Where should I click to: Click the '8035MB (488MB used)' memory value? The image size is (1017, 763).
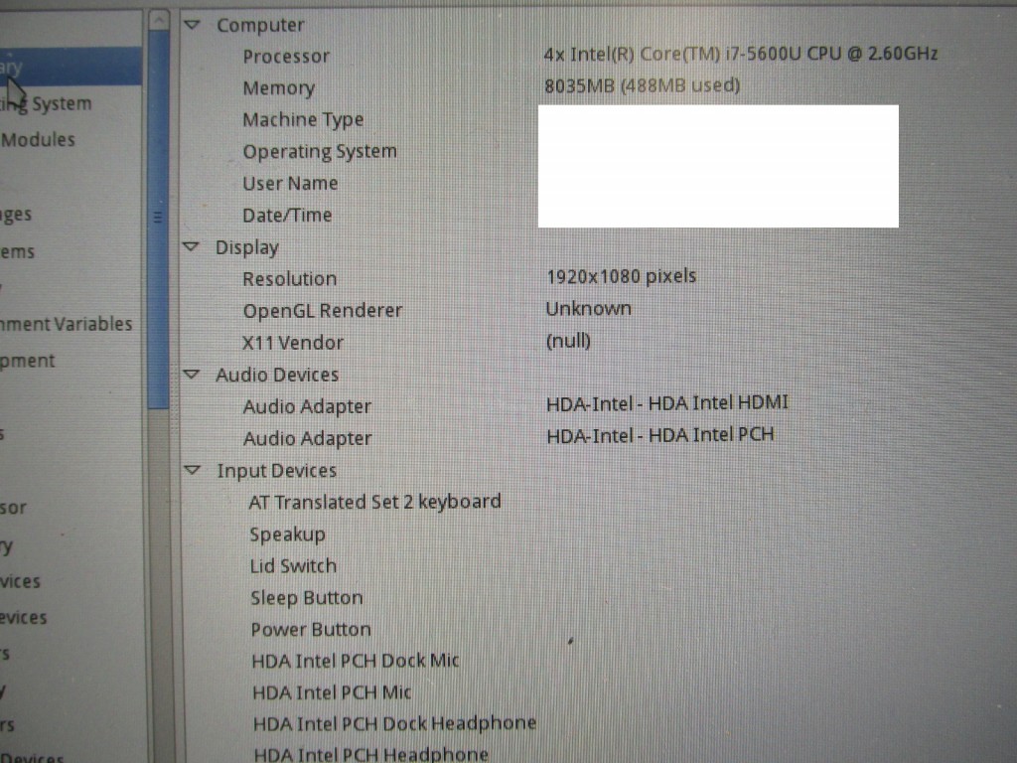pos(643,85)
